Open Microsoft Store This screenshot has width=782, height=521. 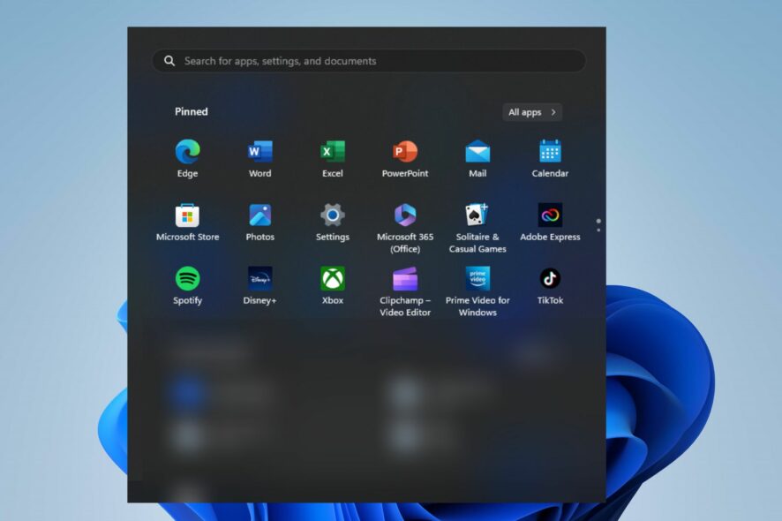tap(187, 222)
